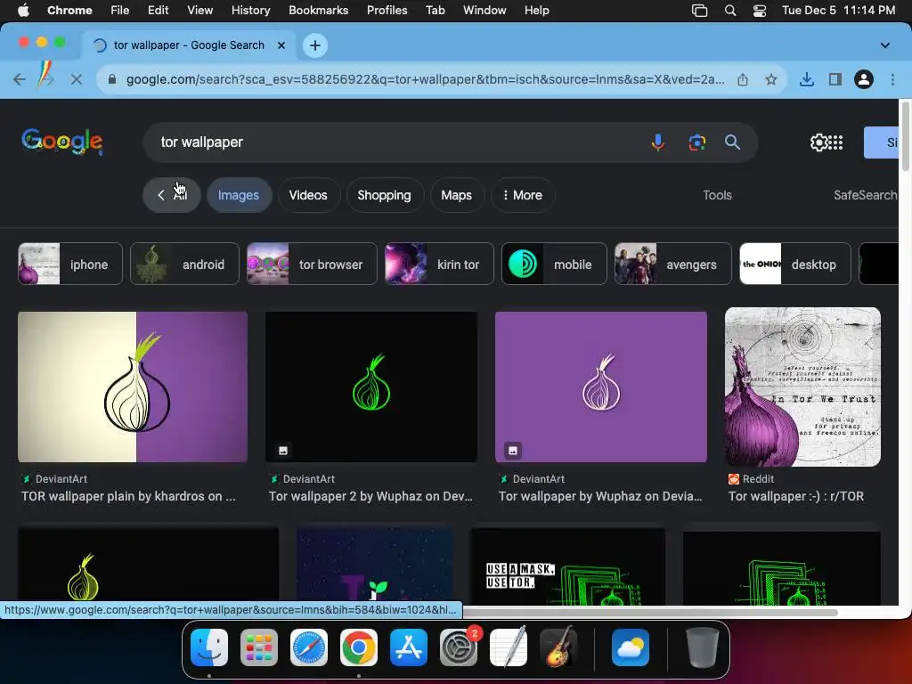Open the History menu
Viewport: 912px width, 684px height.
tap(250, 11)
